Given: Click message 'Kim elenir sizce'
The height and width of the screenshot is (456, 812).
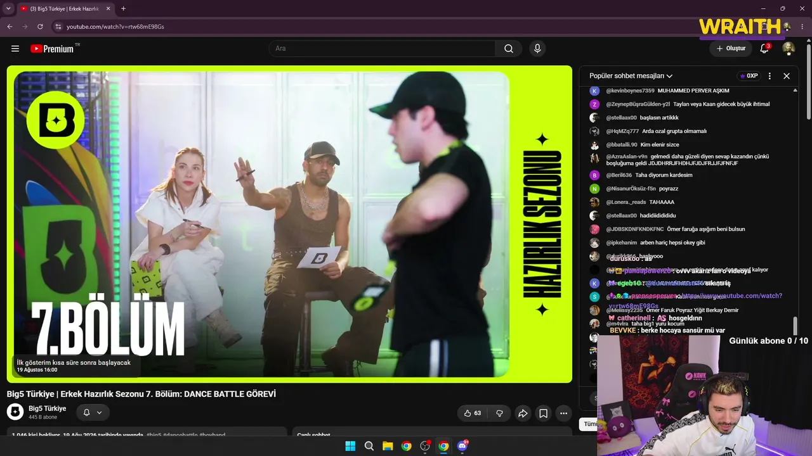Looking at the screenshot, I should [x=660, y=144].
